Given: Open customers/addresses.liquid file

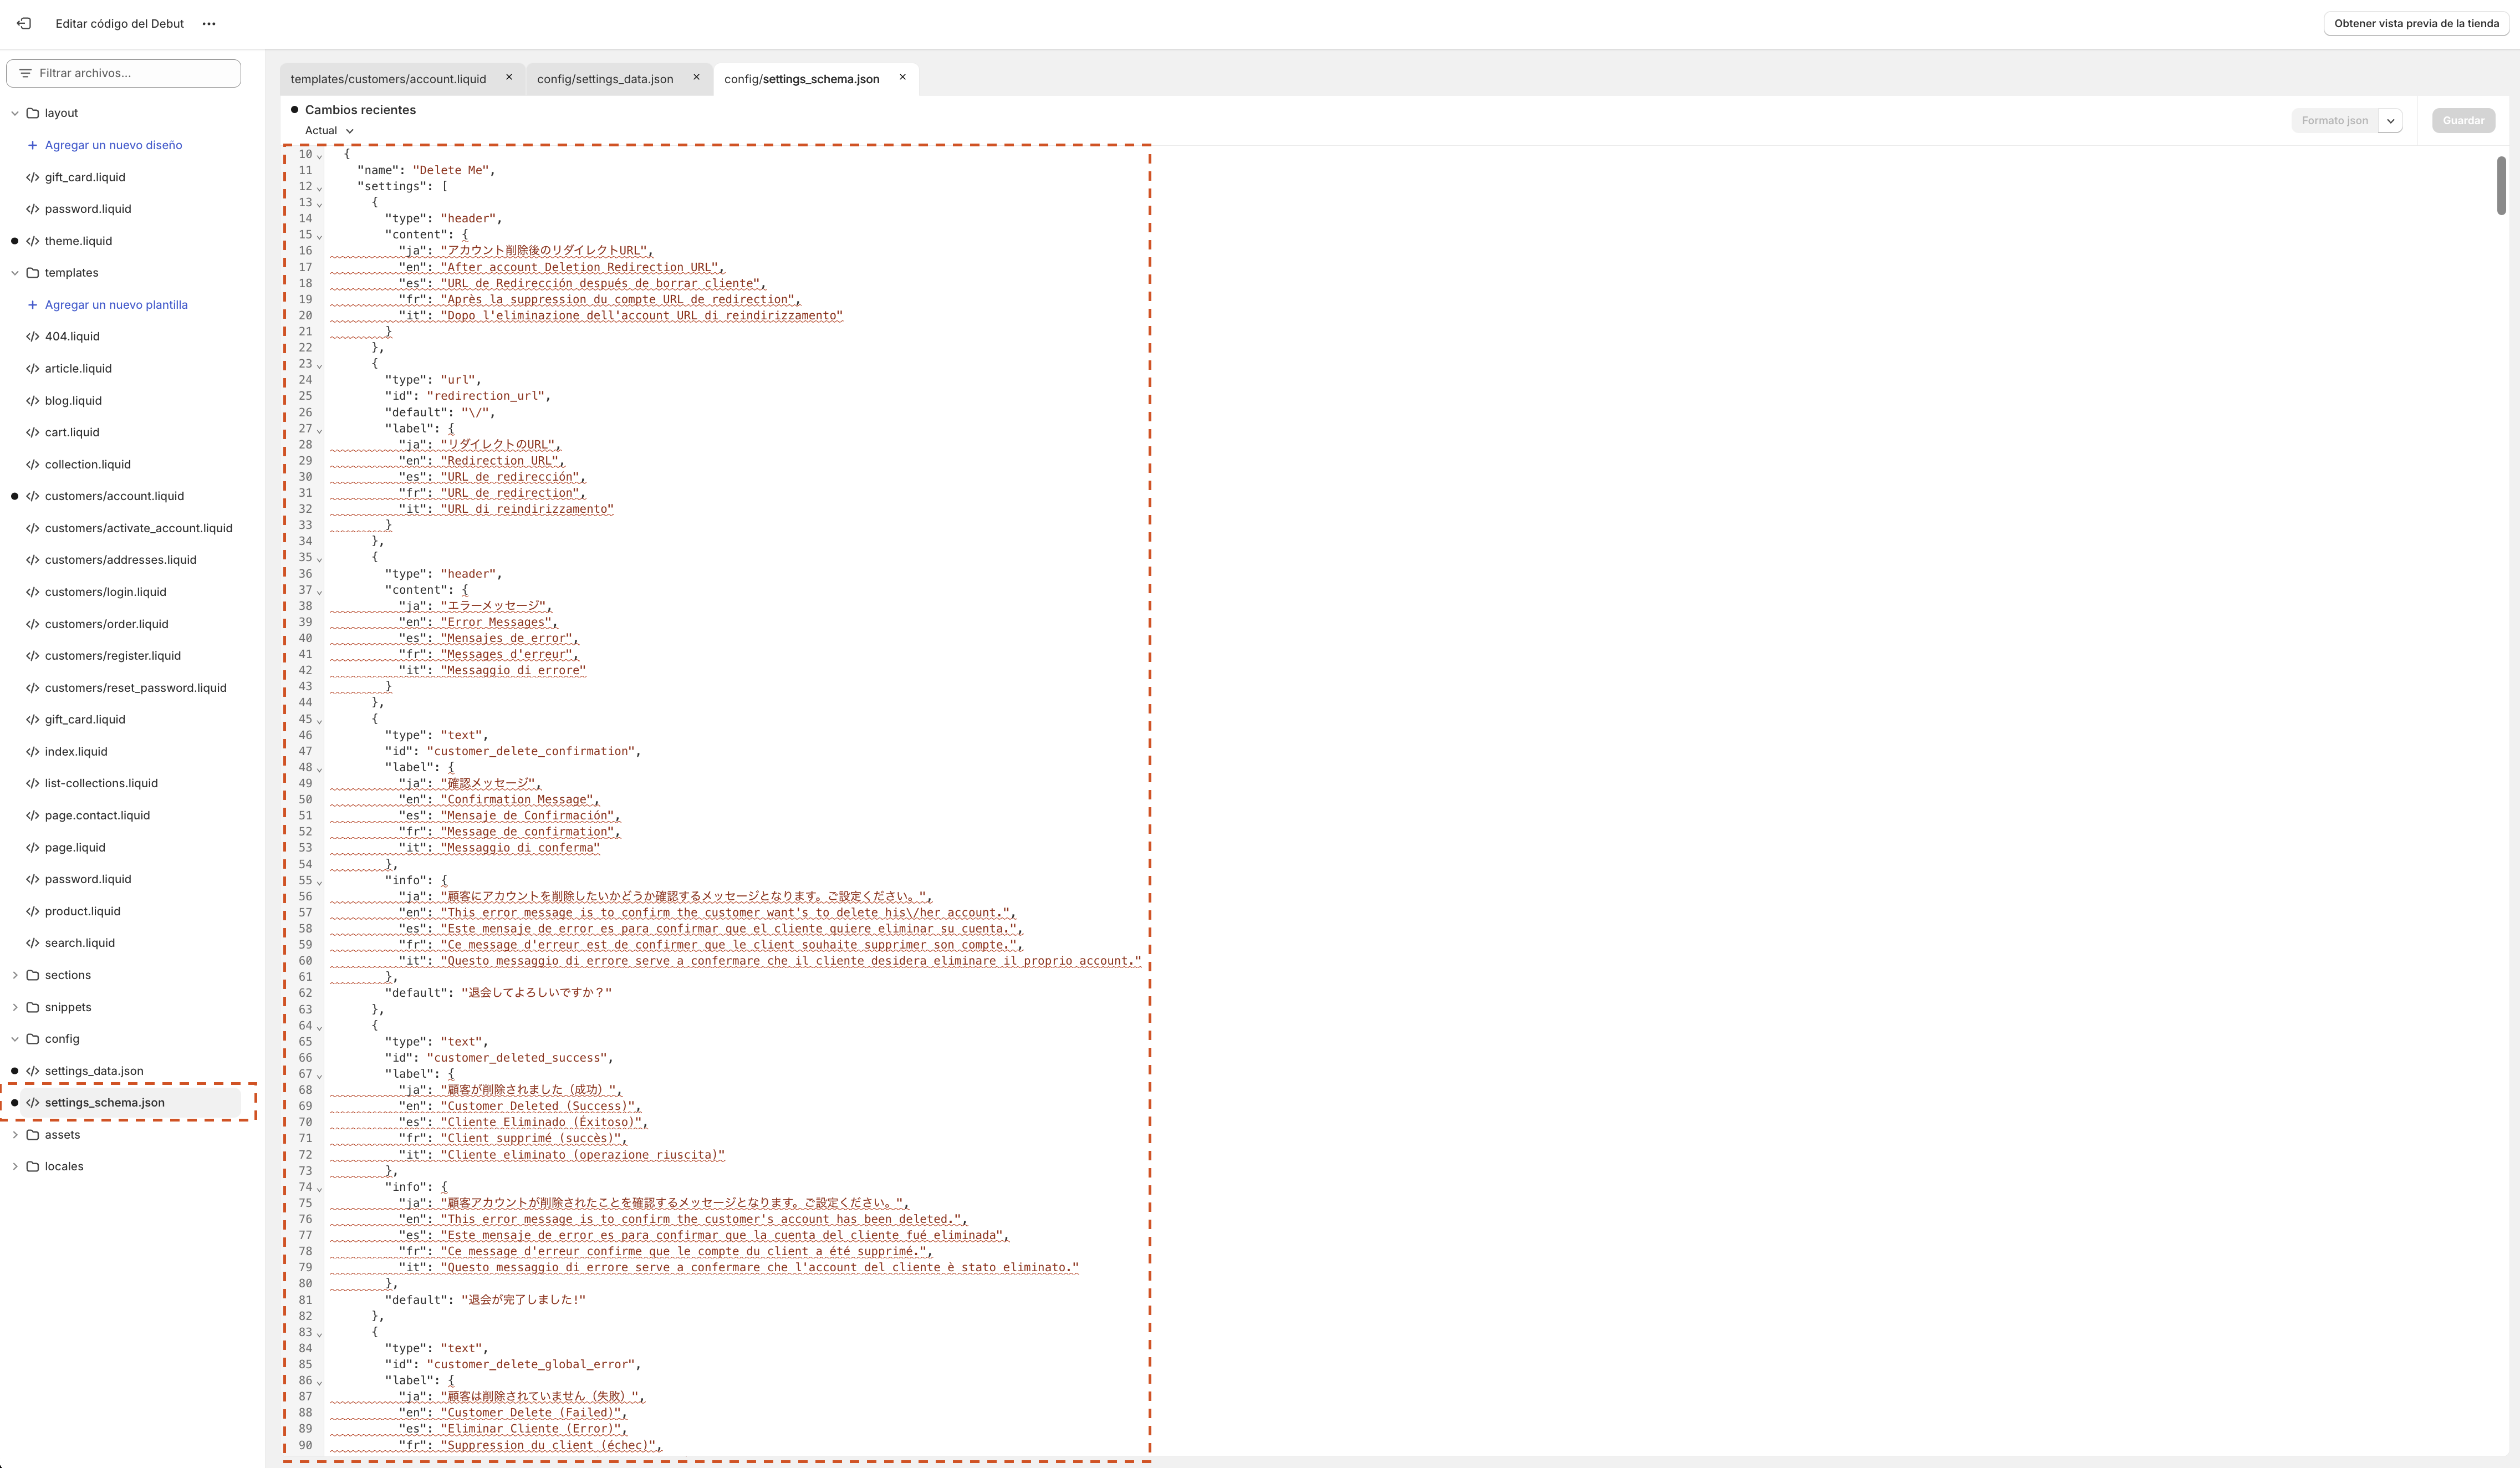Looking at the screenshot, I should [x=120, y=560].
